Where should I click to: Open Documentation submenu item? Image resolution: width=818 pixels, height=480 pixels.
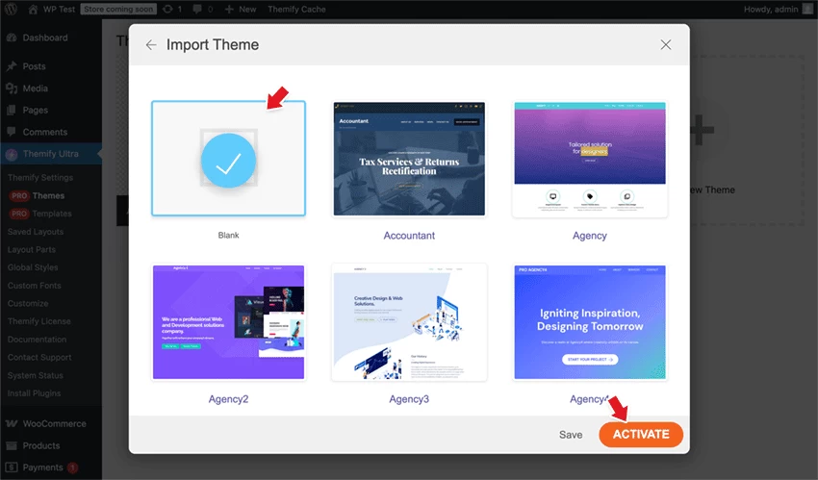pyautogui.click(x=37, y=340)
